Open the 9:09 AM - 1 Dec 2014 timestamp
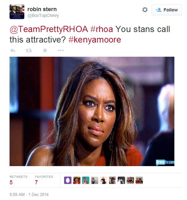 point(29,194)
